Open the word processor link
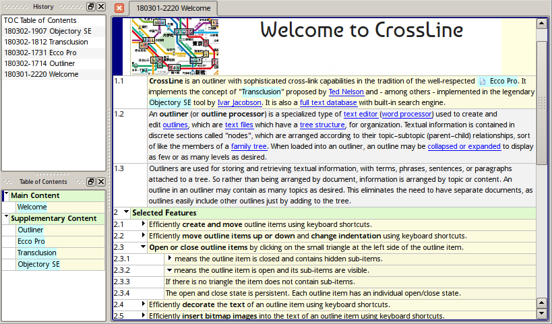Viewport: 552px width, 324px height. [x=406, y=114]
